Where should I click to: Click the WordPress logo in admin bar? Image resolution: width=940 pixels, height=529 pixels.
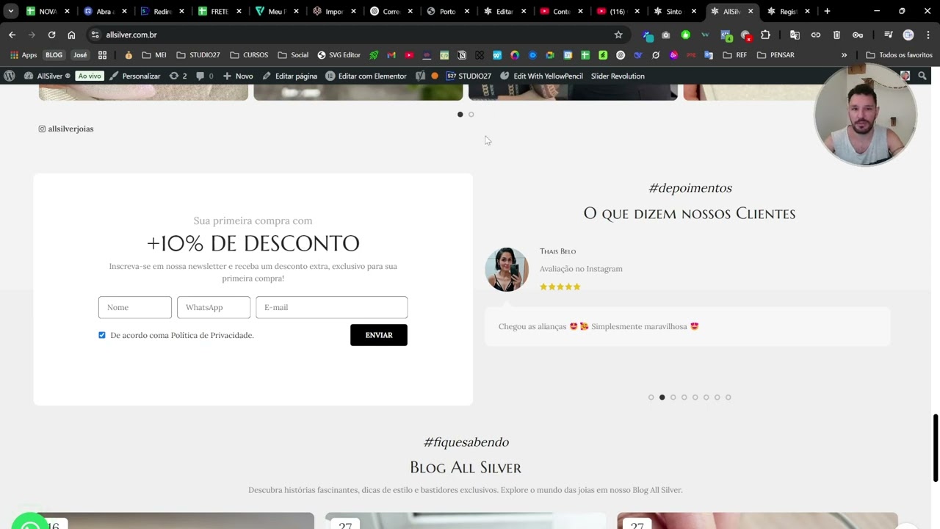coord(9,76)
